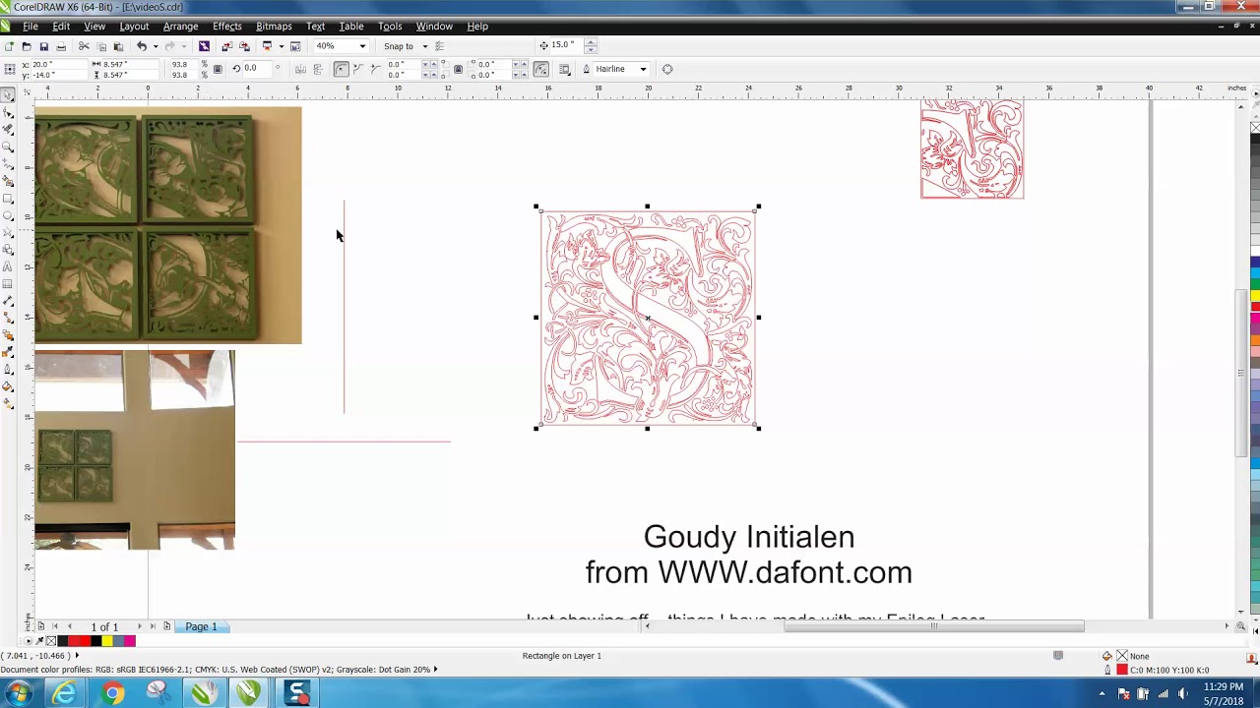Open the wrap text options dropdown
Image resolution: width=1260 pixels, height=708 pixels.
point(565,69)
